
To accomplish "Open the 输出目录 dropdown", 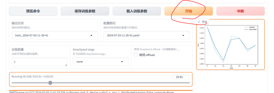I will point(55,35).
